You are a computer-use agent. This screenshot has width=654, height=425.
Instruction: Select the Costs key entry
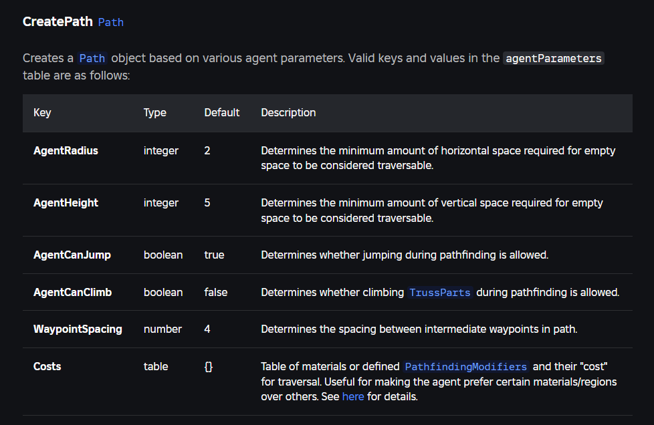[x=47, y=366]
